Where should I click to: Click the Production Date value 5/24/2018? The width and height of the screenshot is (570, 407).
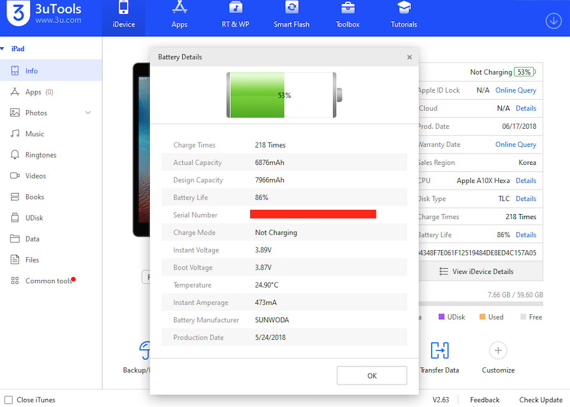point(270,337)
